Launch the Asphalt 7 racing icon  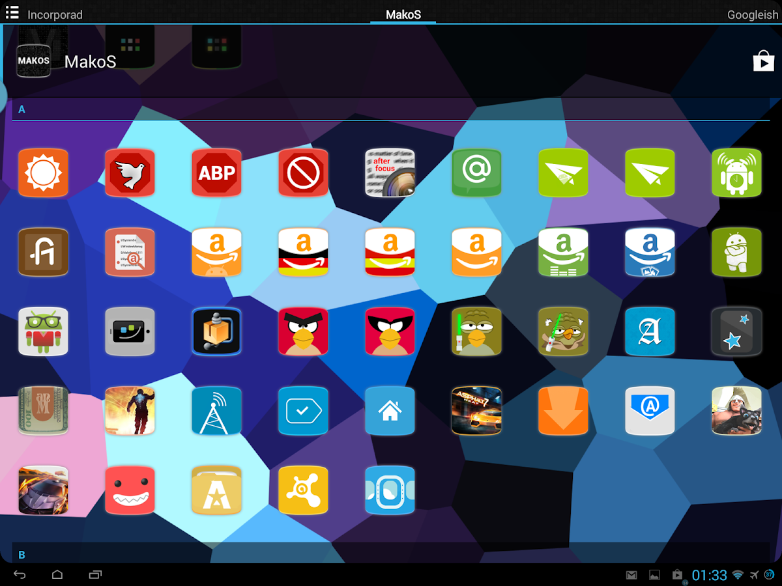click(x=476, y=411)
